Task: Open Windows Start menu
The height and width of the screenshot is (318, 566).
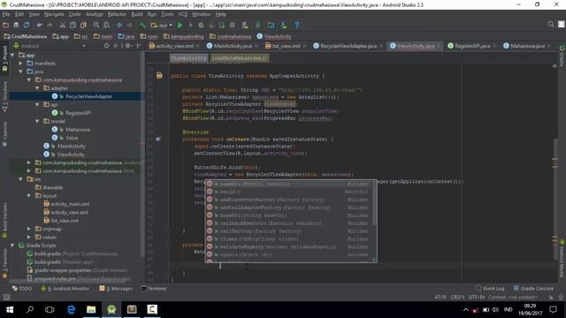Action: pos(10,309)
